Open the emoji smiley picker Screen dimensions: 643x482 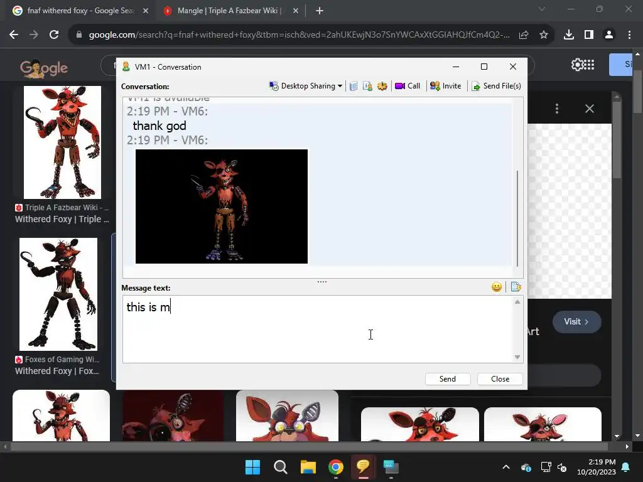pos(497,287)
